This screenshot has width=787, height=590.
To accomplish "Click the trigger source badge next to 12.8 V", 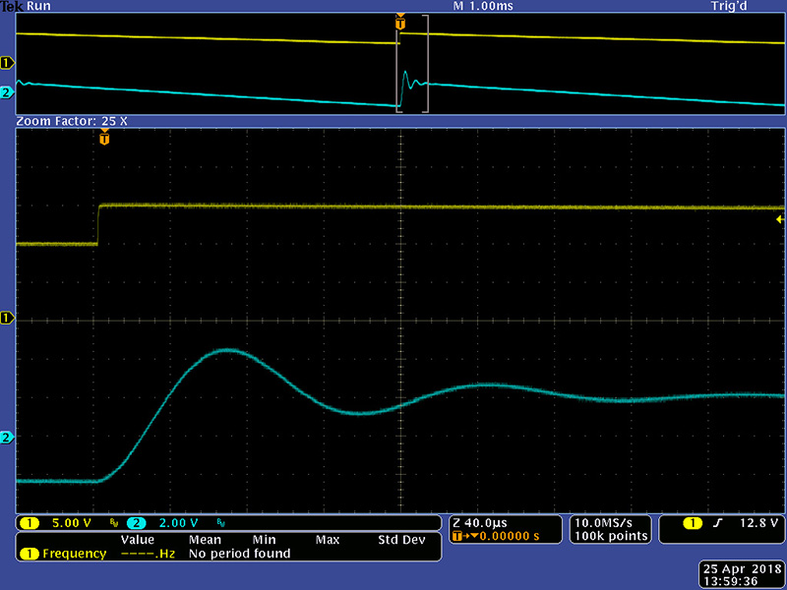I will point(693,523).
